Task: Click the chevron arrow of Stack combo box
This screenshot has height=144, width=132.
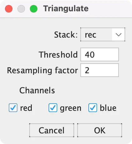Action: click(119, 35)
